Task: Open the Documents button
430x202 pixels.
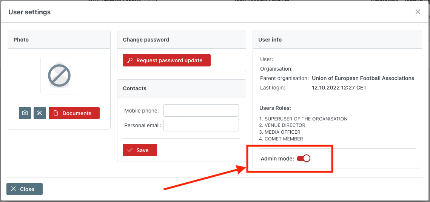Action: (x=74, y=113)
